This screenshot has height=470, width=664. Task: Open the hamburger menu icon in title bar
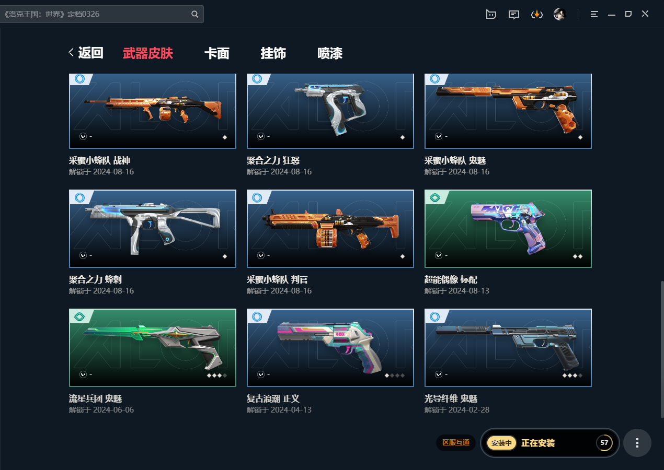point(594,14)
